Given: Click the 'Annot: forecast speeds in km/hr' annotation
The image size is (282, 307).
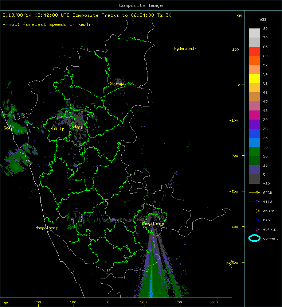Looking at the screenshot, I should coord(48,24).
